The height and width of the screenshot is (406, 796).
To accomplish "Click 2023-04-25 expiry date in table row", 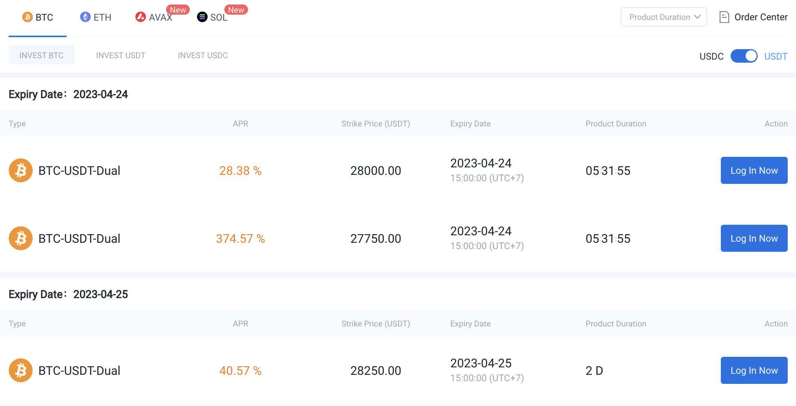I will 481,363.
